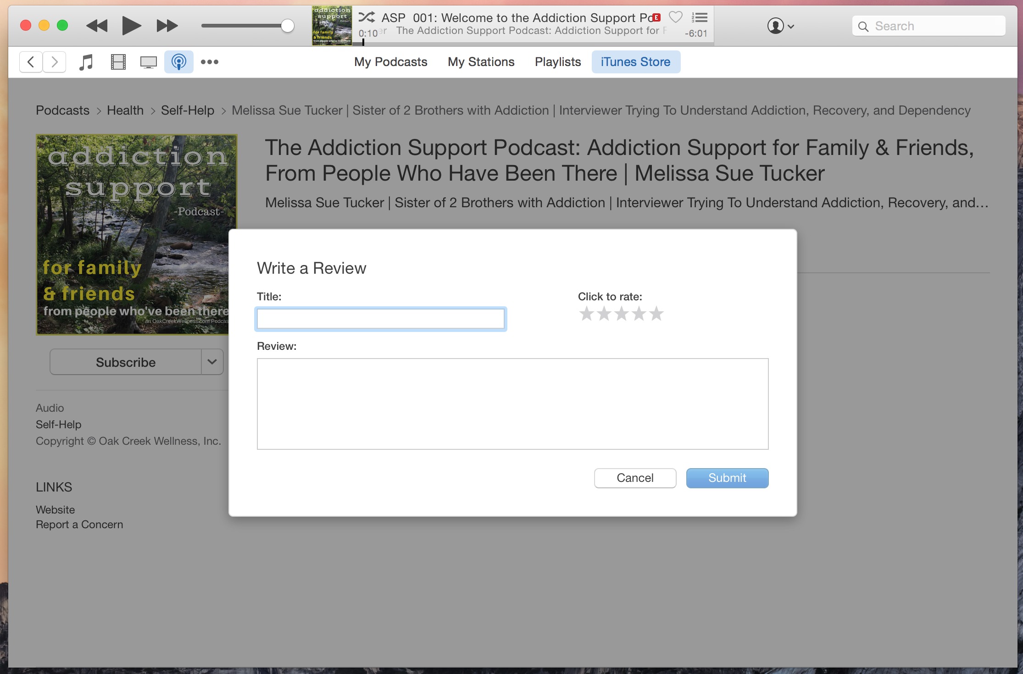Open the account user menu
The width and height of the screenshot is (1023, 674).
[x=780, y=26]
